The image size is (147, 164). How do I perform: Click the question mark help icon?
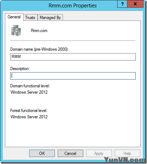tap(122, 4)
